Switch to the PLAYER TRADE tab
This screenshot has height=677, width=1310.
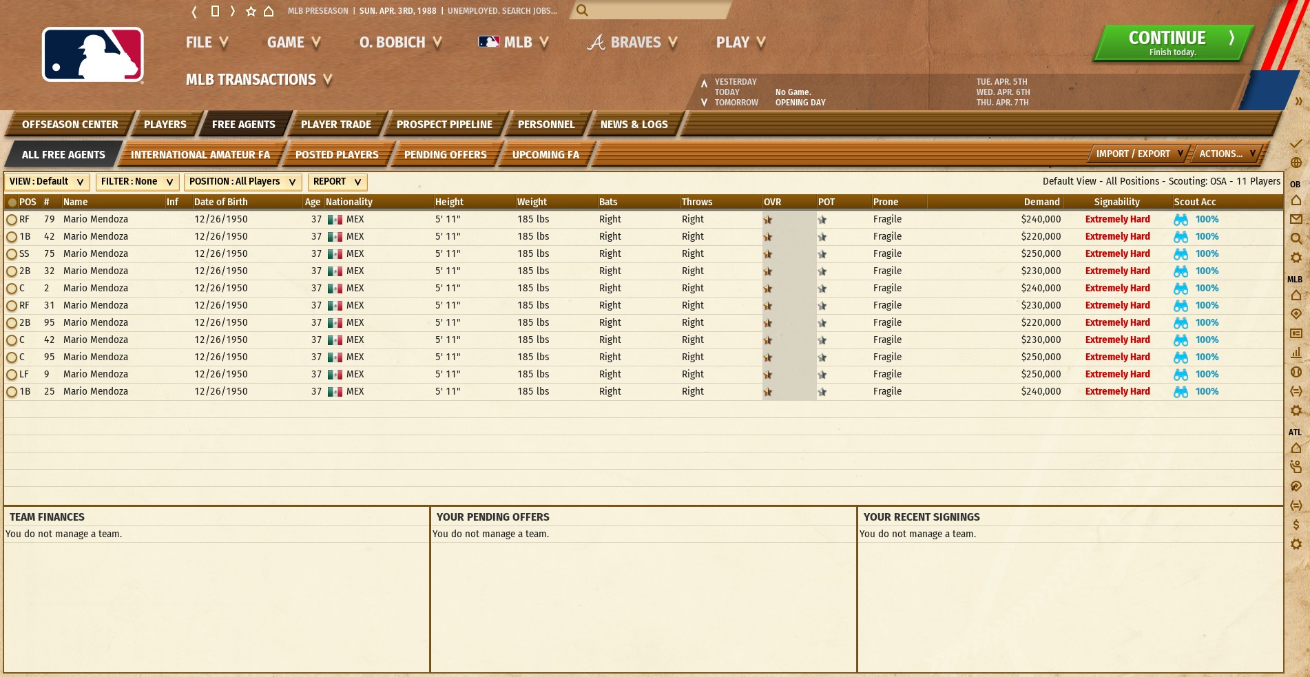[335, 125]
